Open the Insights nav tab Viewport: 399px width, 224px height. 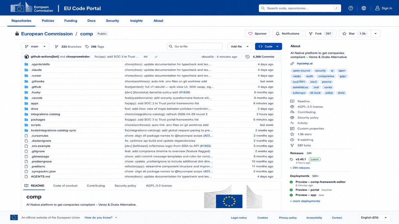(136, 21)
